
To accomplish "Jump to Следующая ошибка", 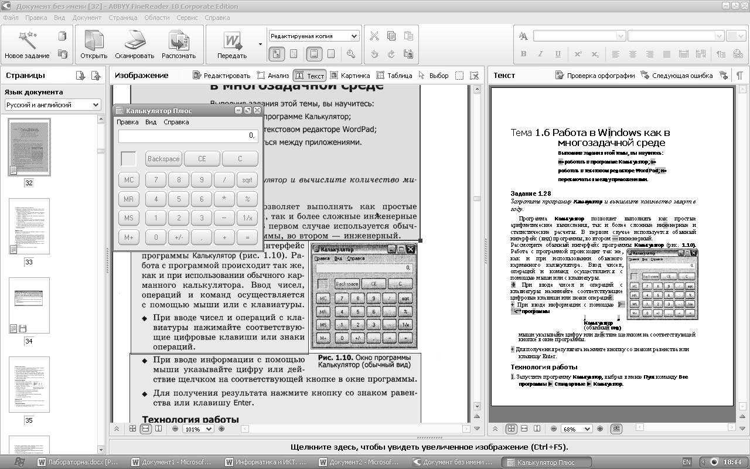I will 677,76.
